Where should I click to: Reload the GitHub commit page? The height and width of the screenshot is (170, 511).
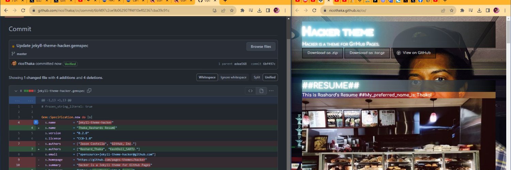tap(24, 11)
